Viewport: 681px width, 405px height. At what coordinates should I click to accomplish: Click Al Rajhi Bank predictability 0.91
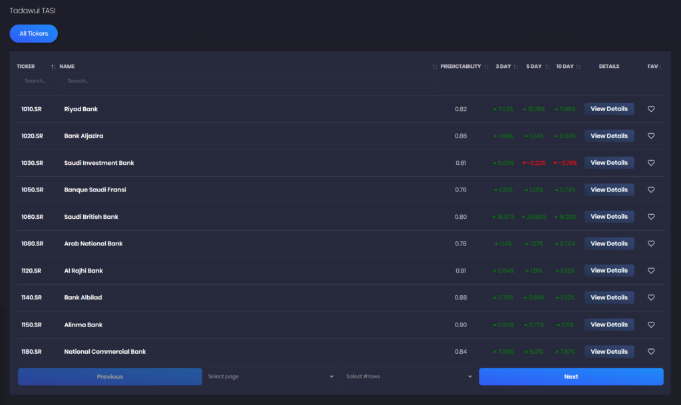click(461, 271)
